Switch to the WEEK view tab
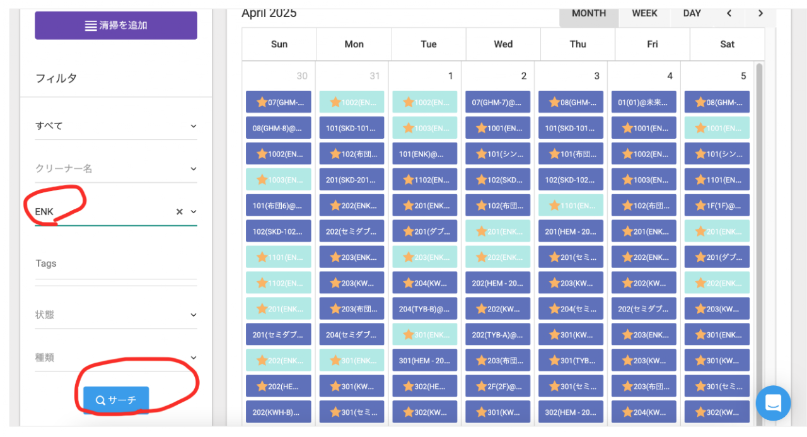The height and width of the screenshot is (437, 807). 644,13
